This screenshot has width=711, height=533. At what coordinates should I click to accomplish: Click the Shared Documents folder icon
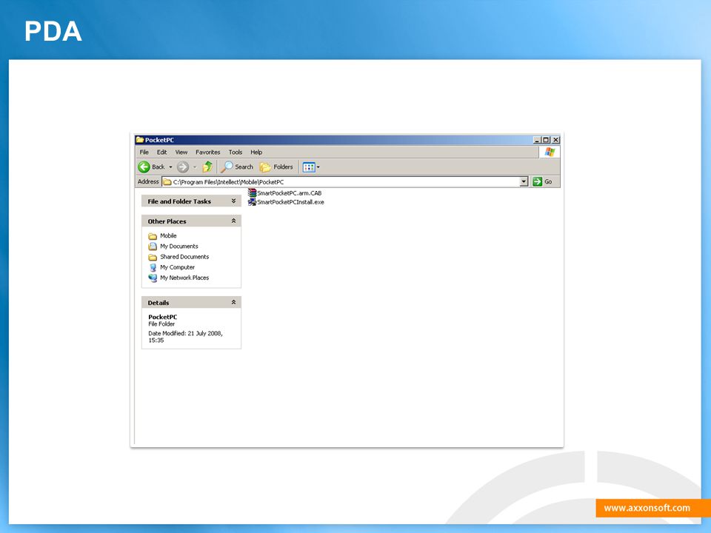tap(153, 257)
